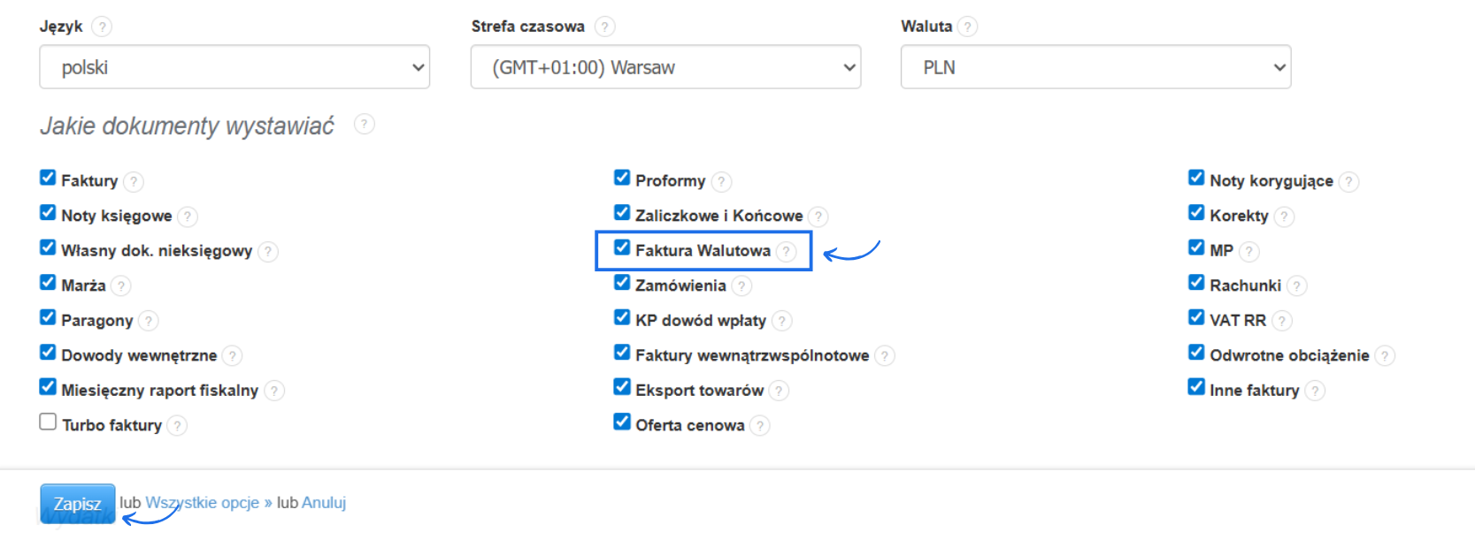Click help icon beside Jakie dokumenty wystawiać
1475x540 pixels.
364,125
